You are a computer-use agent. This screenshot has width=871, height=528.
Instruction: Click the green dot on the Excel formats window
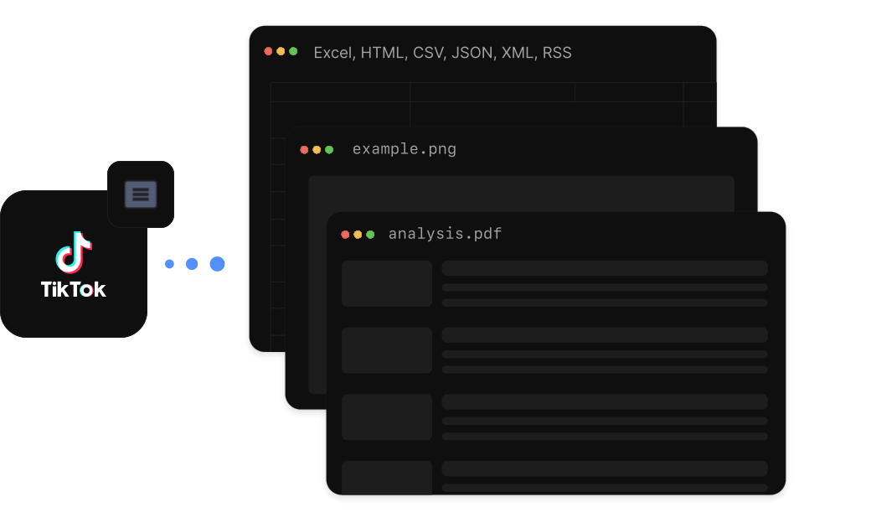click(293, 51)
